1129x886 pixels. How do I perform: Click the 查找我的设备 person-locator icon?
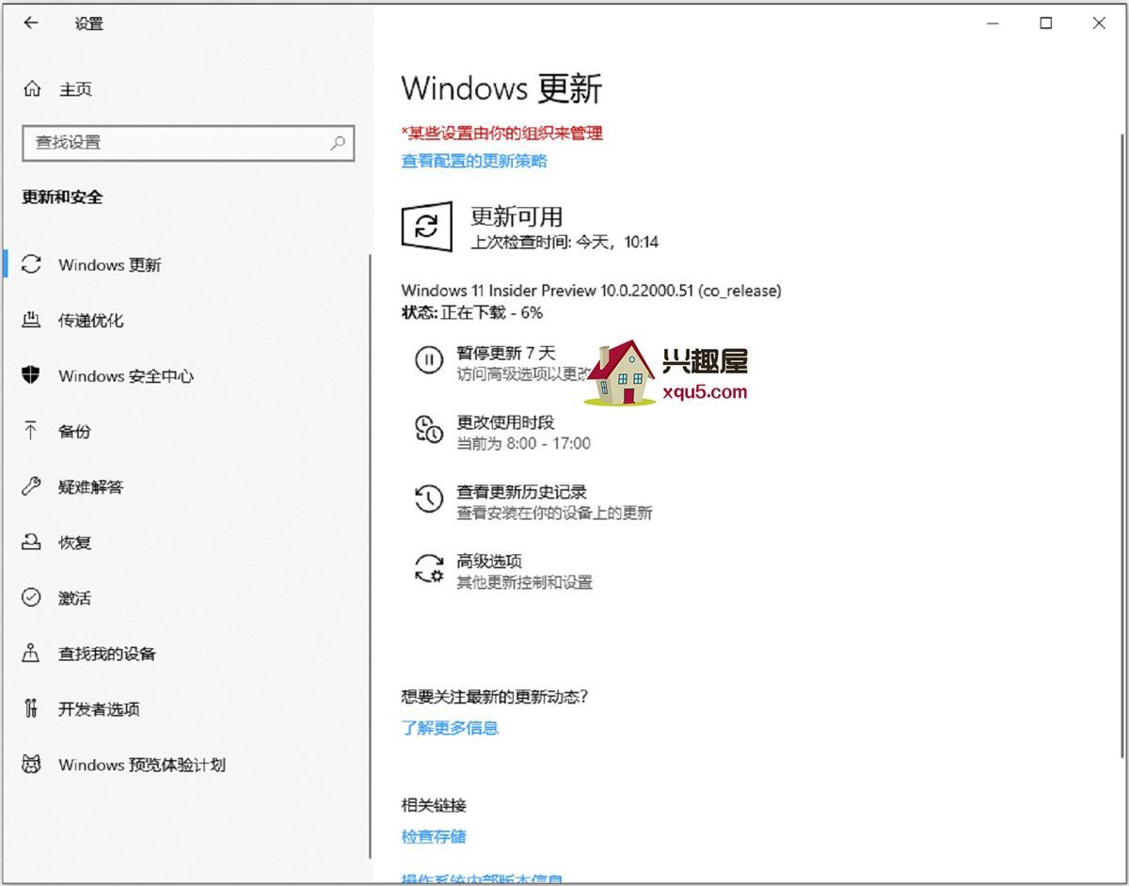(x=32, y=653)
